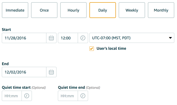Select the Daily frequency option
177x105 pixels.
(103, 10)
